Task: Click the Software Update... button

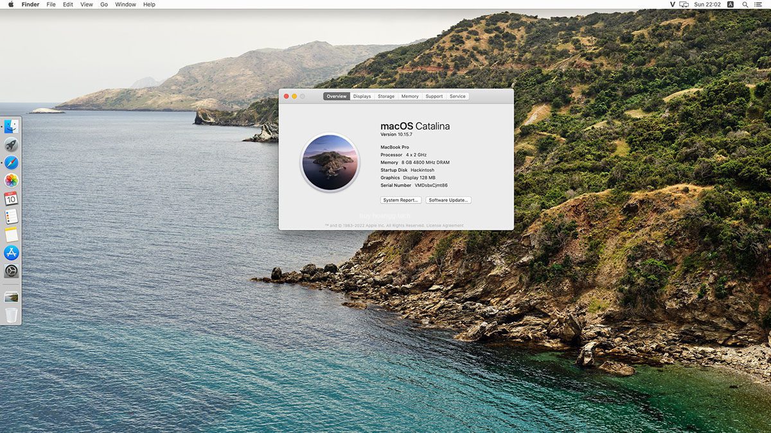Action: pyautogui.click(x=448, y=200)
